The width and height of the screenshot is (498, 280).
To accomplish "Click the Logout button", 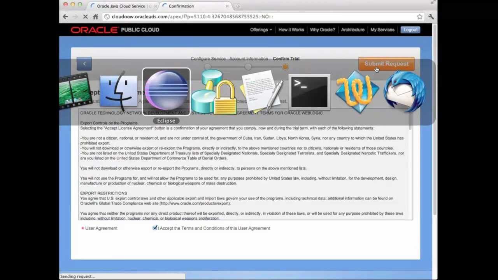I will [410, 30].
